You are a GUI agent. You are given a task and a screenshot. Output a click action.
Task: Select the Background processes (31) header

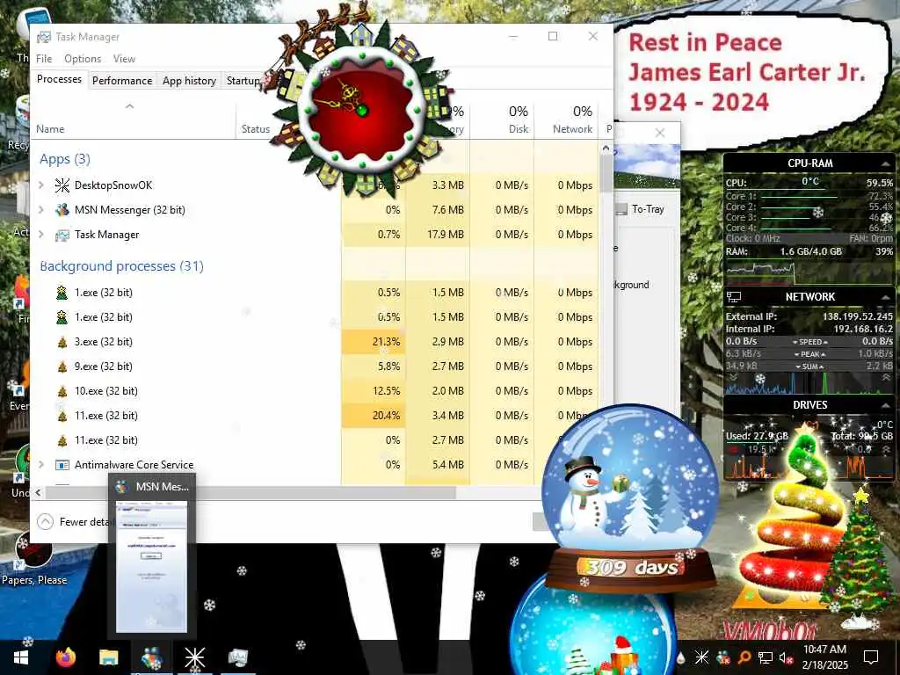pos(121,266)
